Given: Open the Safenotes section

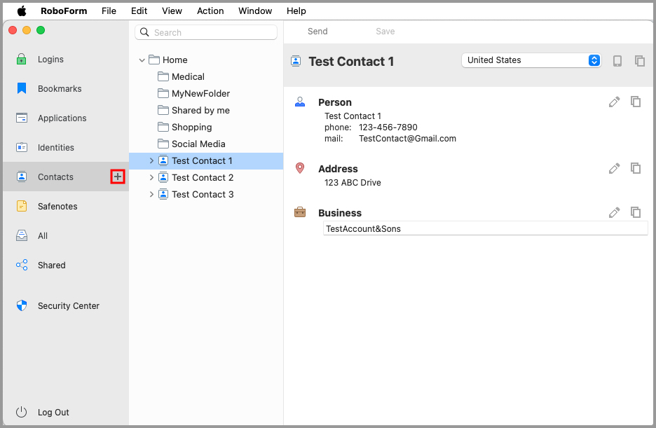Looking at the screenshot, I should (x=66, y=207).
